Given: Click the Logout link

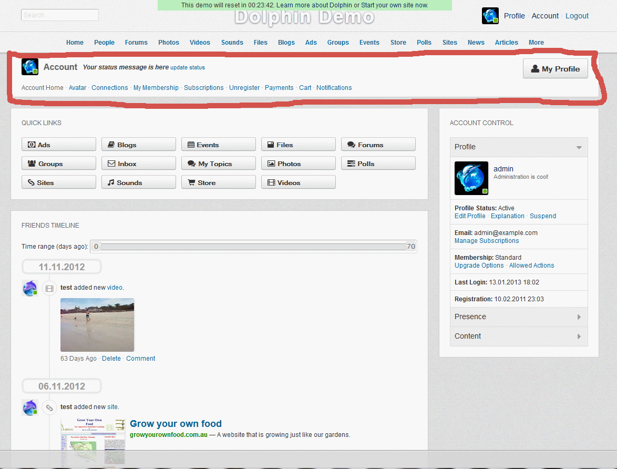Looking at the screenshot, I should pyautogui.click(x=577, y=16).
